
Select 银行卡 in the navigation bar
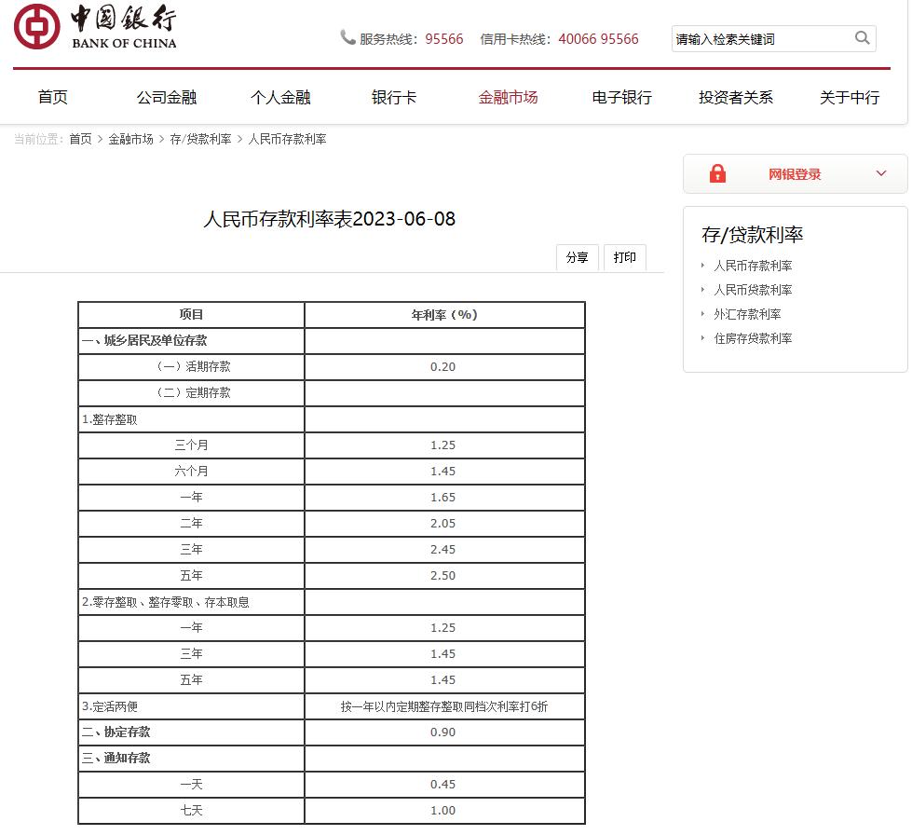point(392,97)
